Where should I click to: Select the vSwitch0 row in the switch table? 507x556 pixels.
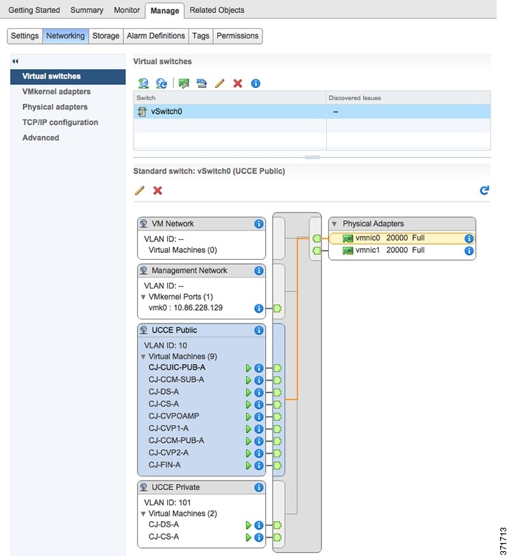pos(230,112)
